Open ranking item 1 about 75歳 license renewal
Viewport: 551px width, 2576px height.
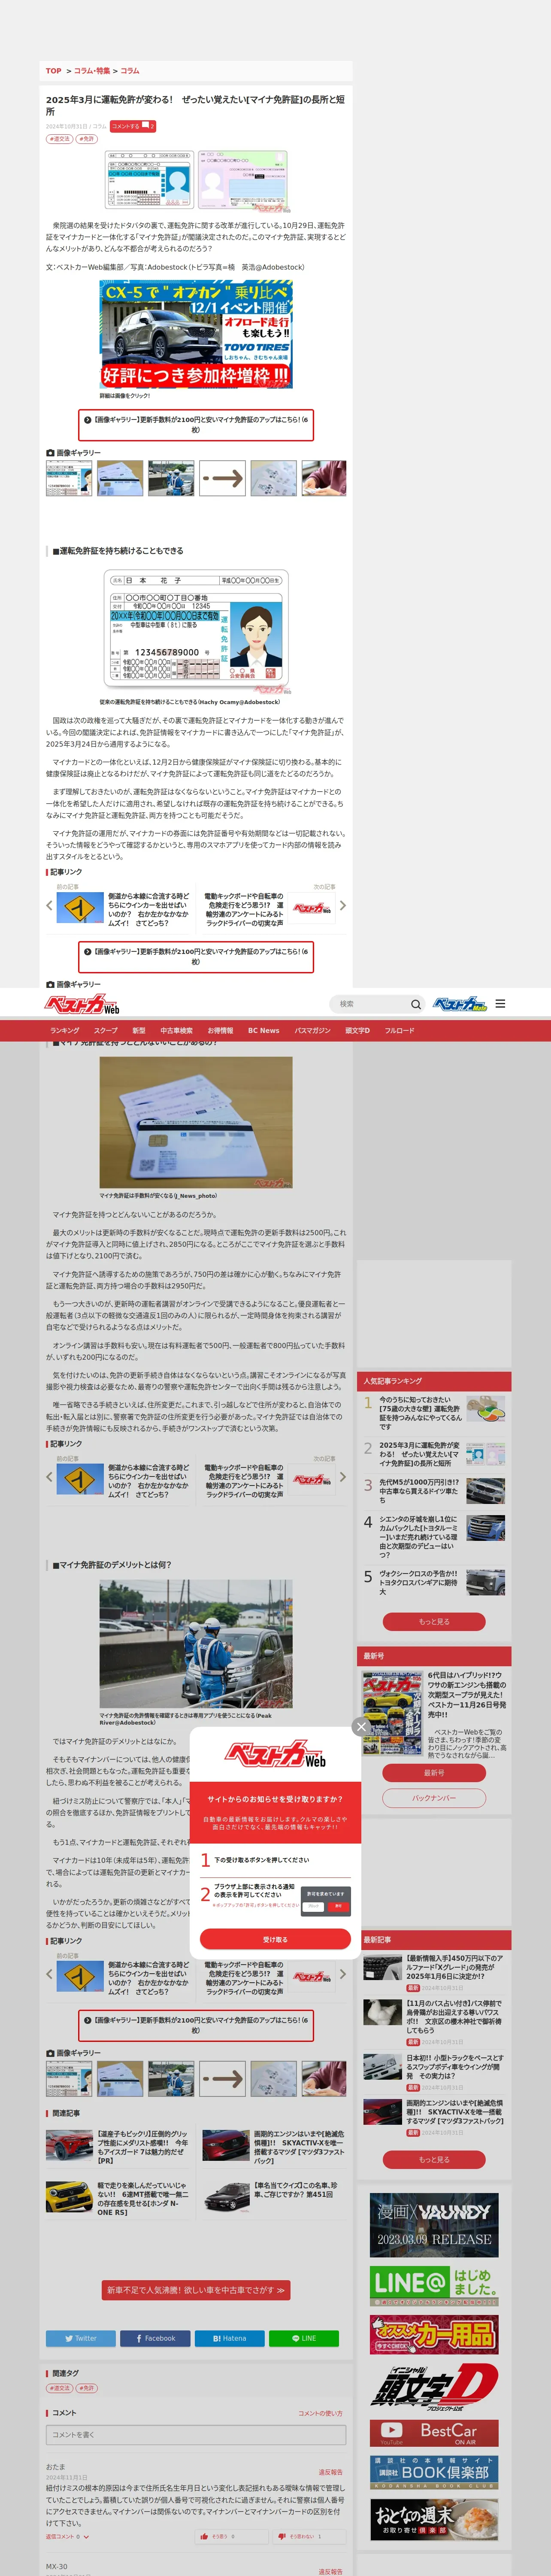(x=434, y=1412)
